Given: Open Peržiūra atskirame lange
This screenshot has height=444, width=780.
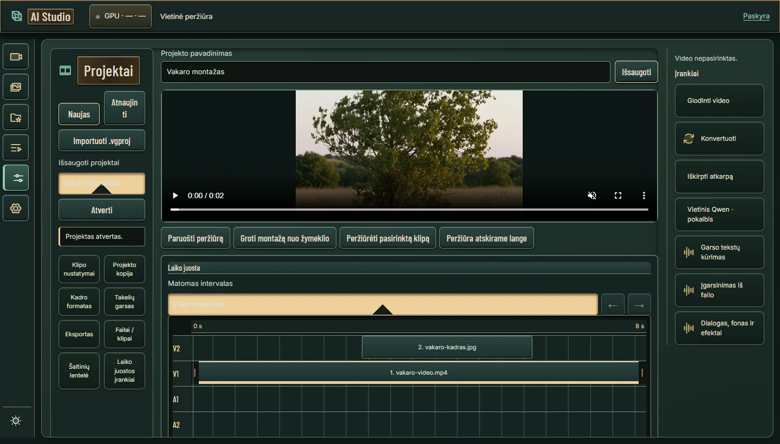Looking at the screenshot, I should (486, 238).
